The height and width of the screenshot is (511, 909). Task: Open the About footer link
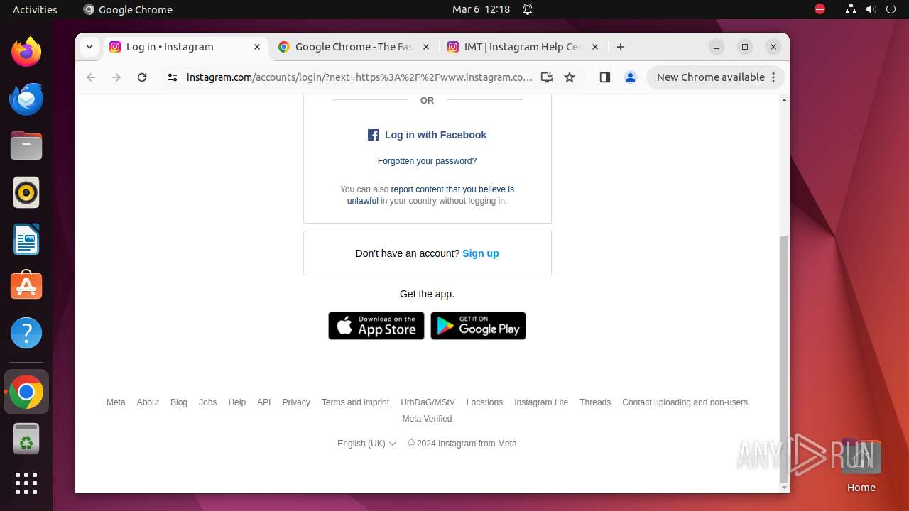(x=148, y=402)
